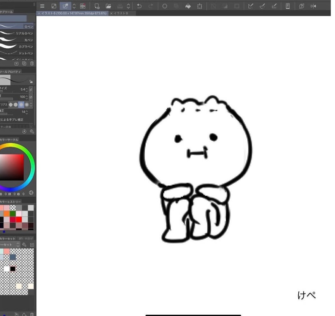The height and width of the screenshot is (316, 335).
Task: Select weak anti-aliasing option
Action: 15,104
